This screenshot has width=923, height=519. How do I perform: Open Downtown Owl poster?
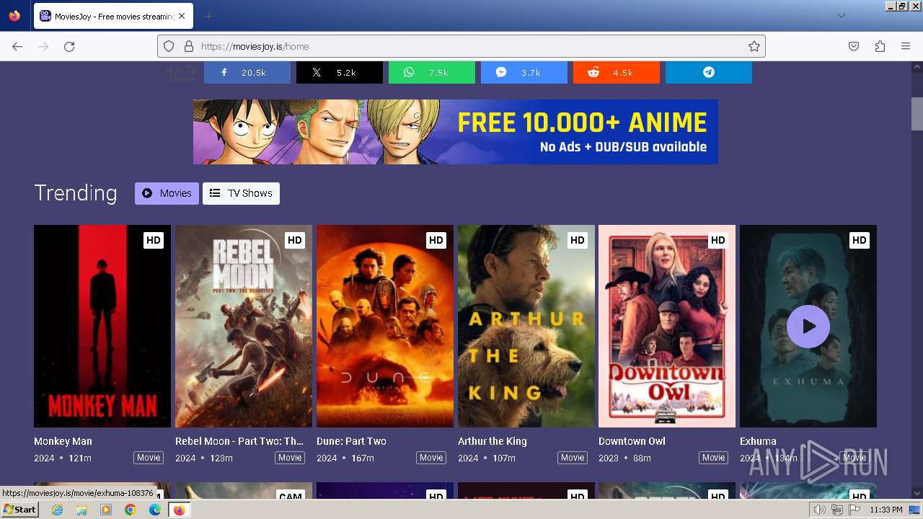[667, 327]
